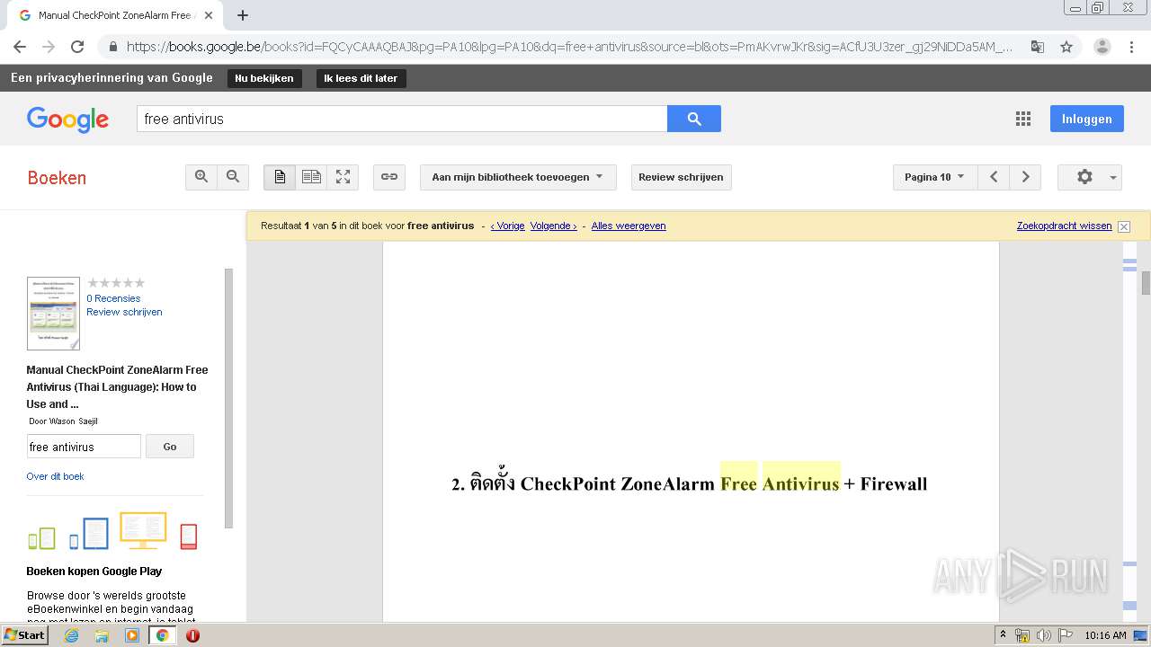Click 'Zoekopdracht wissen' link

coord(1064,226)
